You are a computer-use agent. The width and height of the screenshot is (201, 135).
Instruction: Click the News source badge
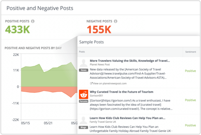pyautogui.click(x=83, y=70)
